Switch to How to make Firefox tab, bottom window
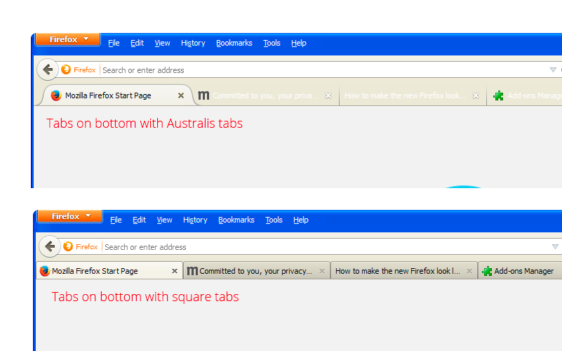Viewport: 562px width, 351px height. (404, 271)
